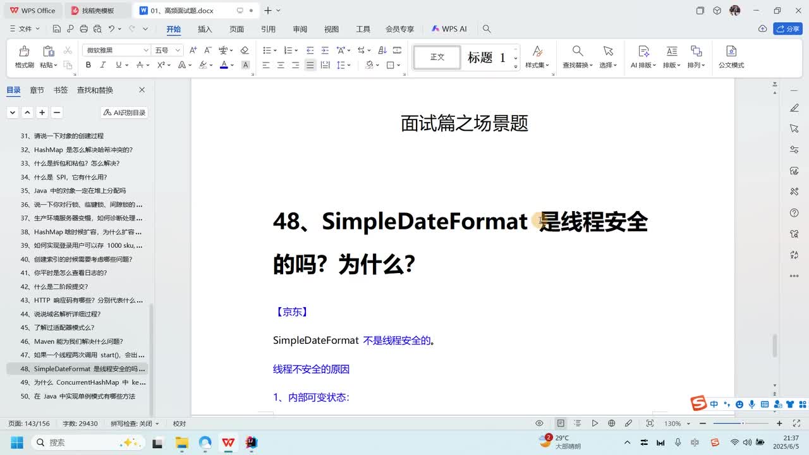Increase font size with A+ icon
Screen dimensions: 809x455
coord(193,50)
